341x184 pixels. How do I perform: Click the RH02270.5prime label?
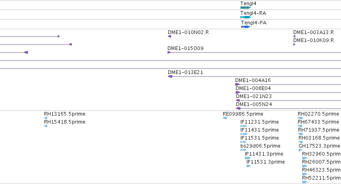318,114
